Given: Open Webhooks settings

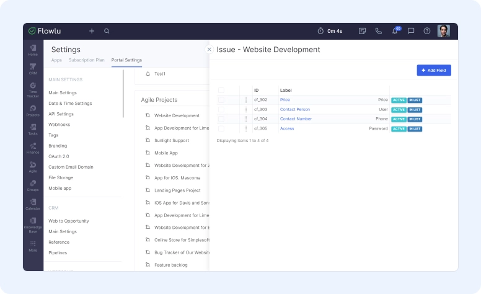Looking at the screenshot, I should point(60,125).
